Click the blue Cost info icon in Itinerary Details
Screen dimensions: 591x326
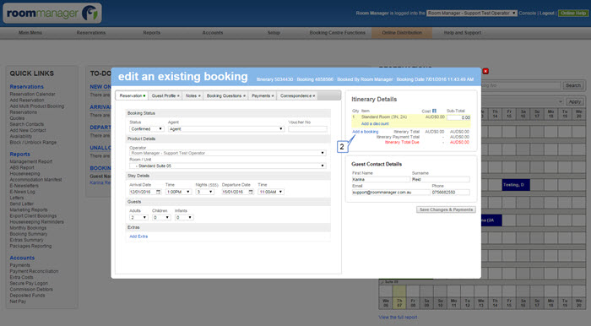(x=434, y=111)
